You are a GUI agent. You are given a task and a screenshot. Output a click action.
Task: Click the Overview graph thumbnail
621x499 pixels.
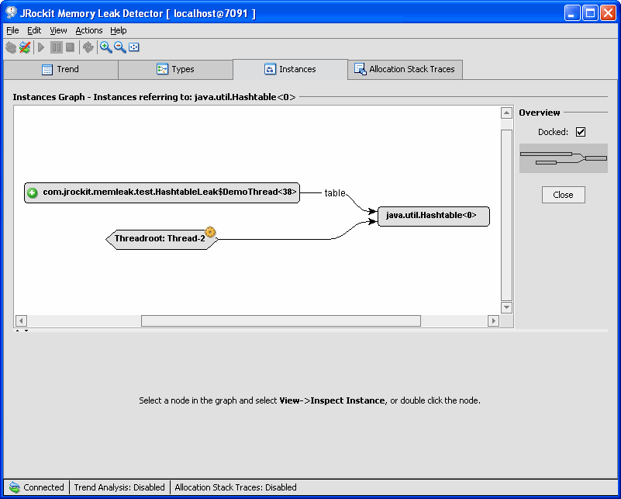click(x=563, y=158)
